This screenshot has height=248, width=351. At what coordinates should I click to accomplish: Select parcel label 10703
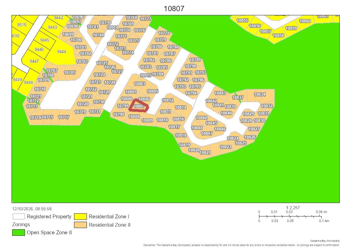point(82,62)
